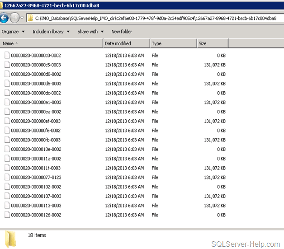Image resolution: width=284 pixels, height=249 pixels.
Task: Click file icon of 00000020-00000126-0002
Action: [7, 215]
